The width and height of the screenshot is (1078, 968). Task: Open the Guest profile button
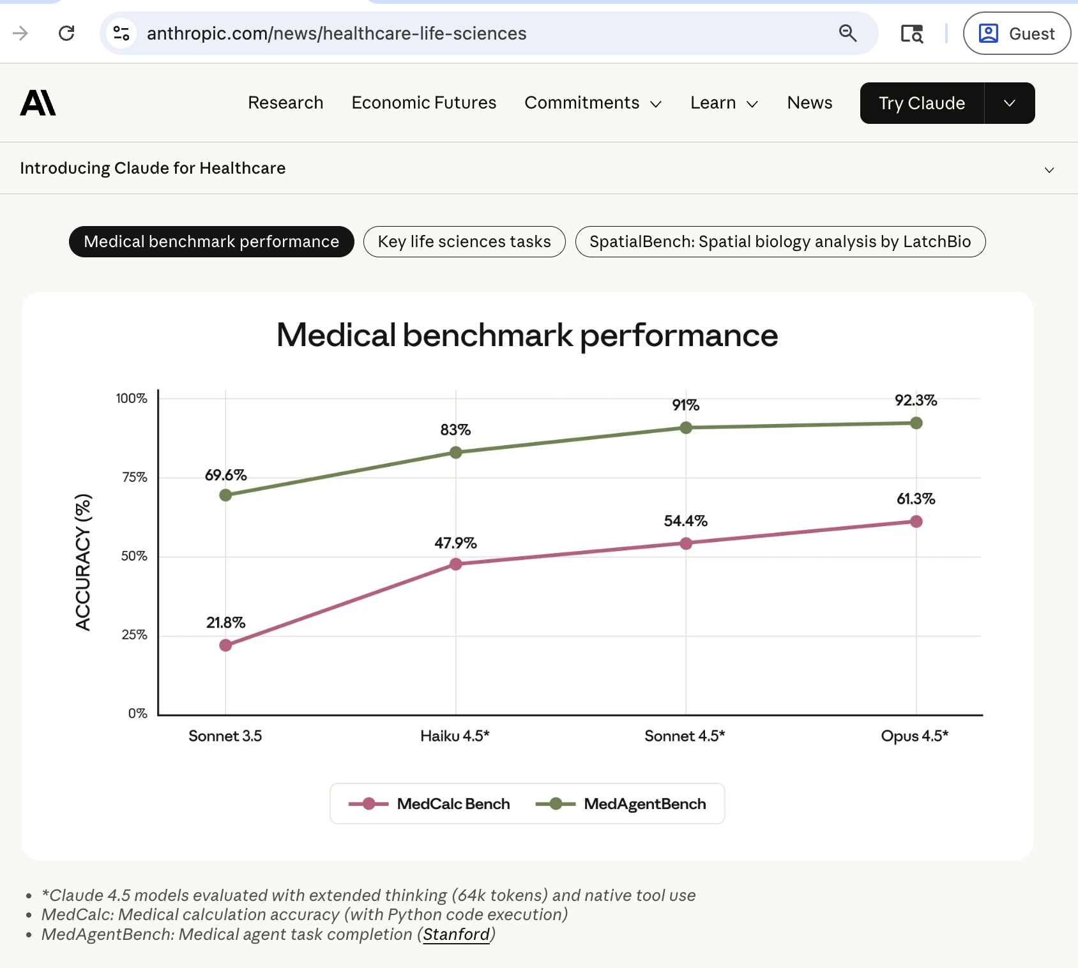click(1017, 33)
